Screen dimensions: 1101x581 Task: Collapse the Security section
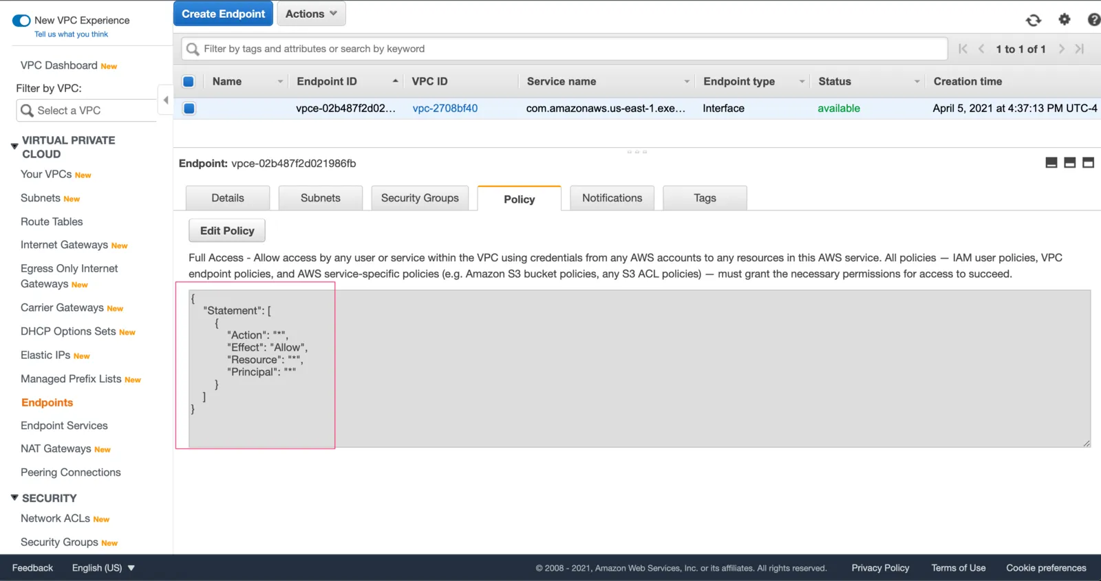[14, 498]
